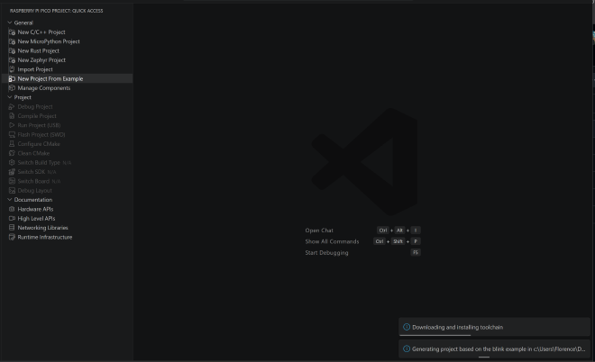The height and width of the screenshot is (362, 595).
Task: Click the New C/C++ Project icon
Action: tap(12, 32)
